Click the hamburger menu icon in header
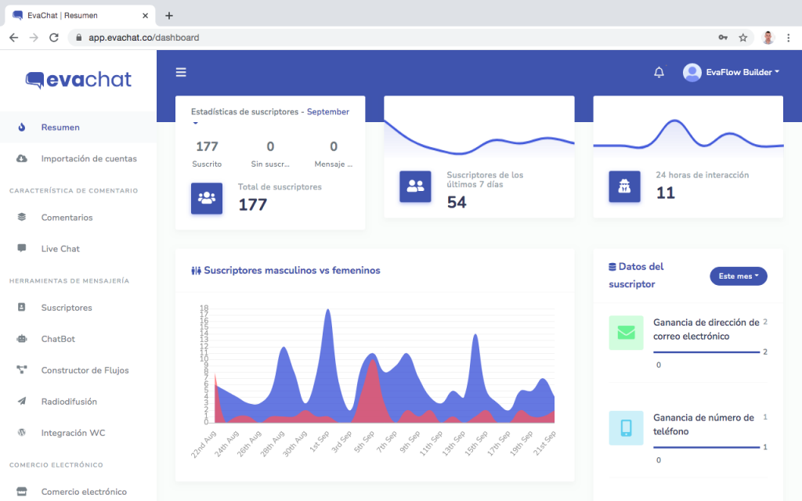Image resolution: width=802 pixels, height=501 pixels. click(181, 72)
